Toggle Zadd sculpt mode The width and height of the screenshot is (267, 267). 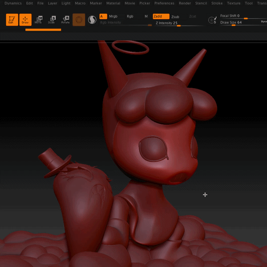tap(161, 16)
